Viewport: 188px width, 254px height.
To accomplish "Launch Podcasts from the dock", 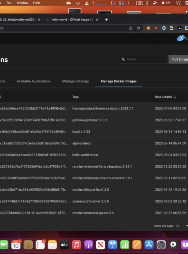I will click(89, 245).
